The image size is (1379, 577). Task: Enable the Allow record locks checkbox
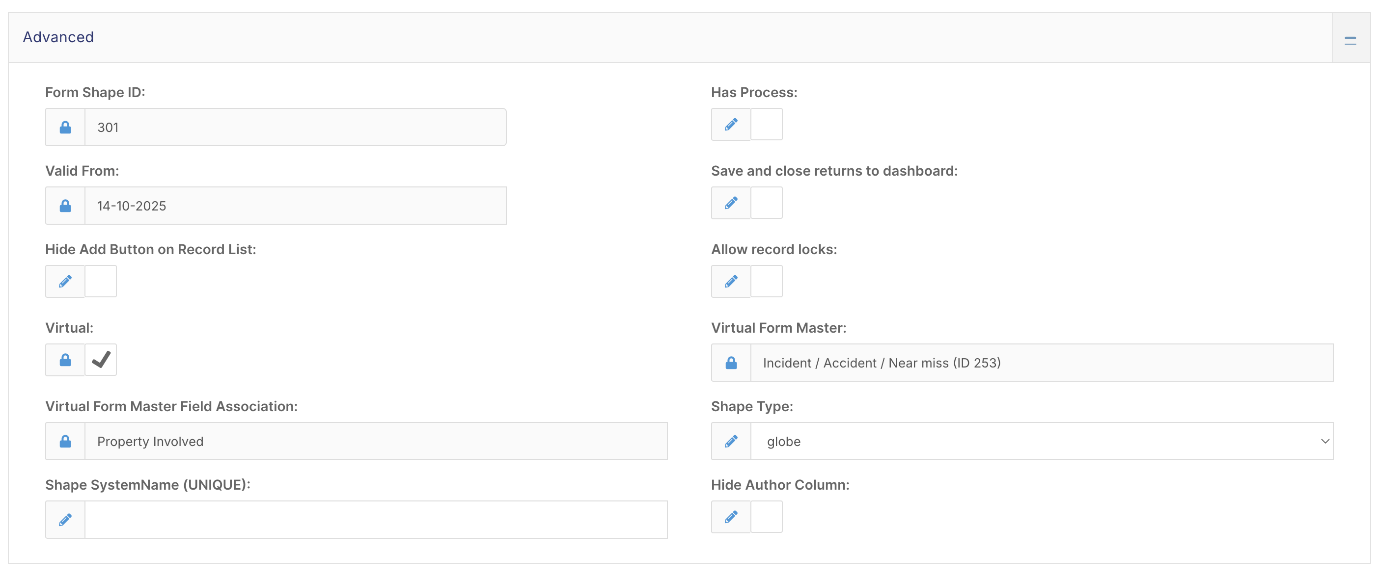point(767,281)
